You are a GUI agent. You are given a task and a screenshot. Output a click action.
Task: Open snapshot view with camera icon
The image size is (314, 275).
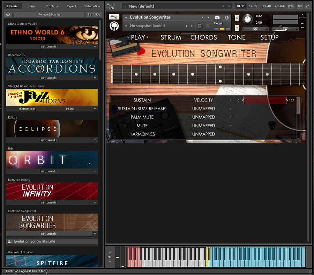coord(217,18)
